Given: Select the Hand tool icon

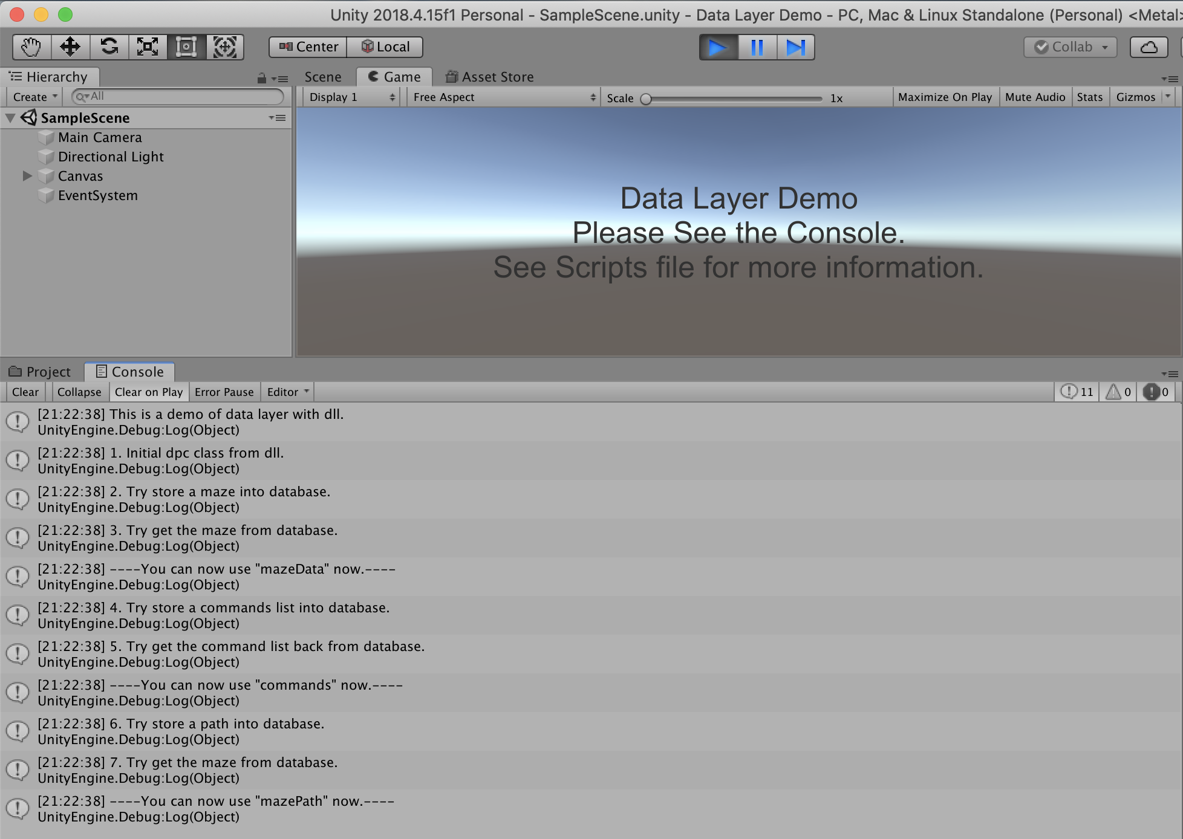Looking at the screenshot, I should [31, 47].
